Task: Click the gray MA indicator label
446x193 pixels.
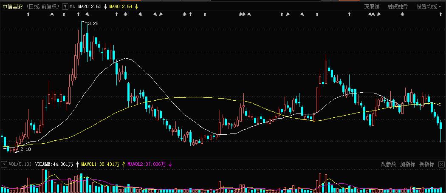Action: tap(73, 6)
